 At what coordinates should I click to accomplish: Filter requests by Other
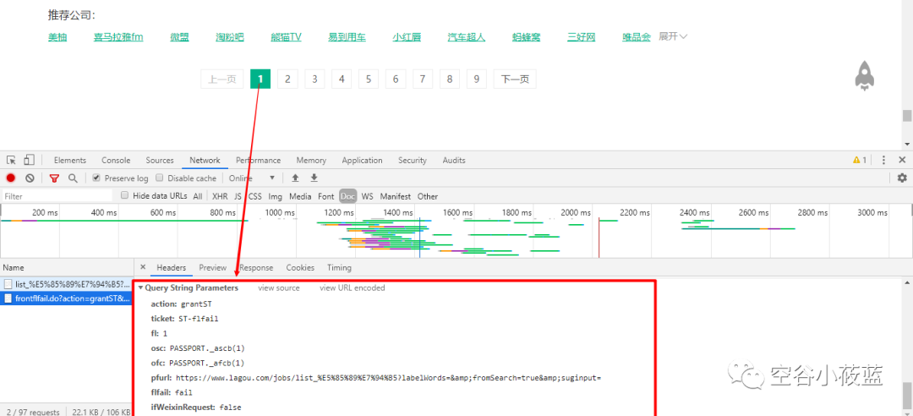pos(428,196)
